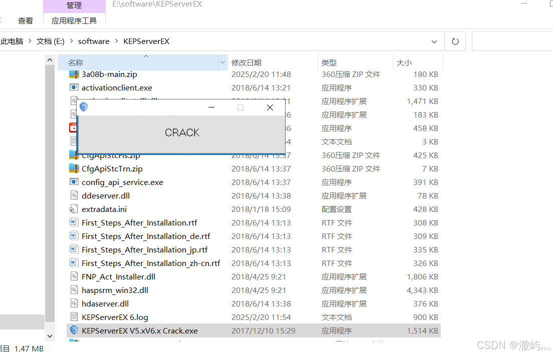Click the 4,343 KB size cell
This screenshot has height=355, width=553.
click(x=422, y=290)
